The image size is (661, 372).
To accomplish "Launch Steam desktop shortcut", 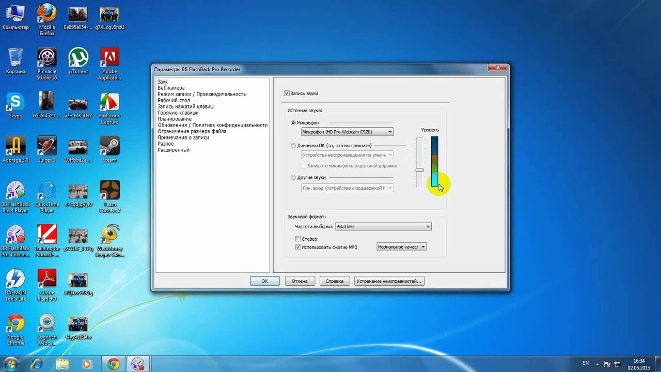I will [x=109, y=150].
